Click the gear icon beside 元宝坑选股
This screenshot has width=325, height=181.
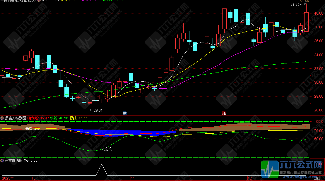2,161
